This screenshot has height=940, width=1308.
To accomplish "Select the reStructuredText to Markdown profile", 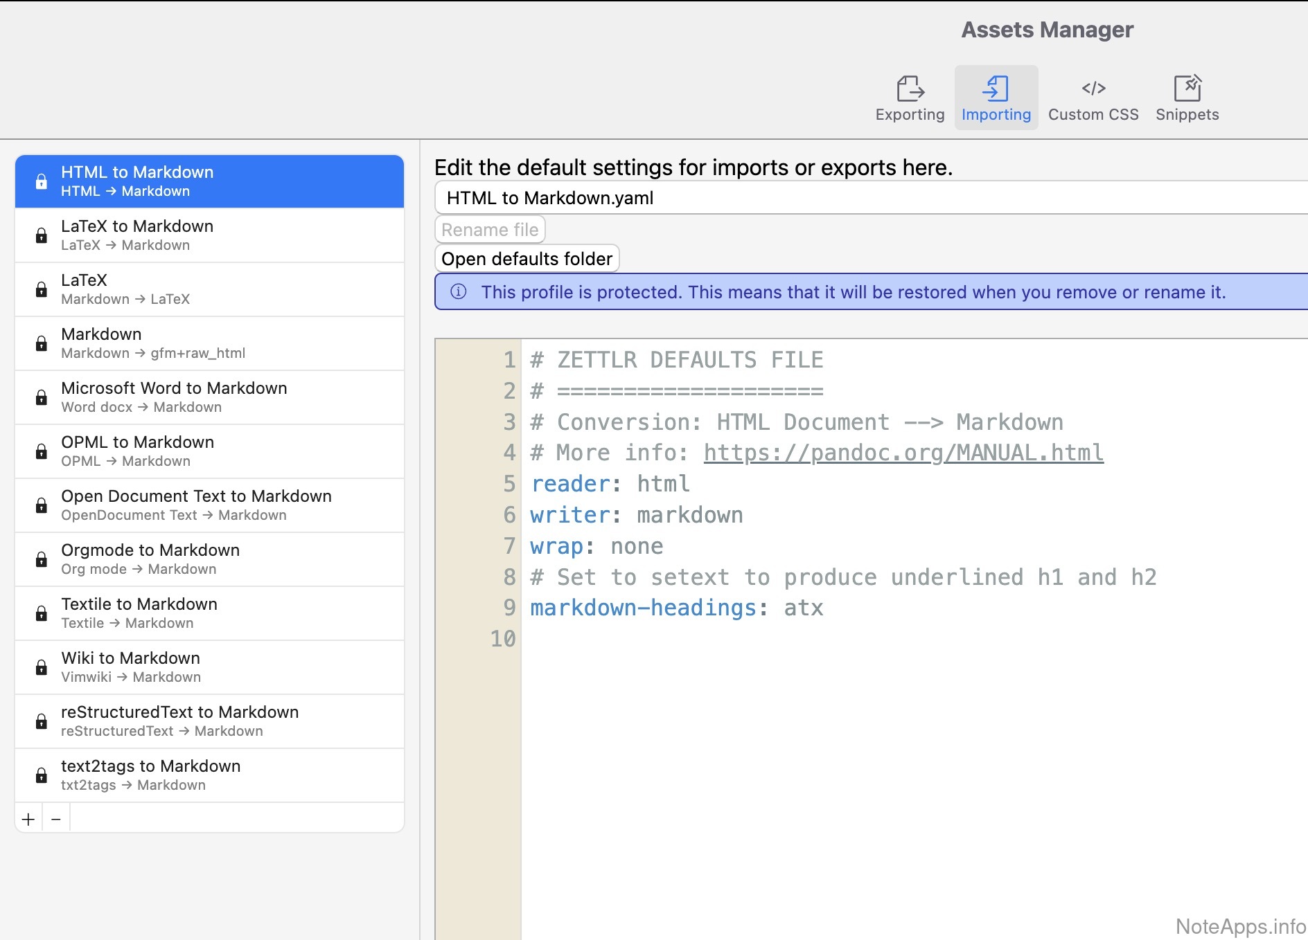I will point(209,721).
